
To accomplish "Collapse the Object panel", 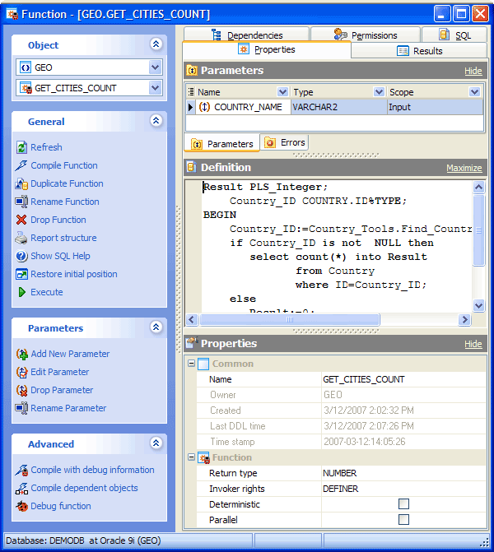I will tap(156, 44).
